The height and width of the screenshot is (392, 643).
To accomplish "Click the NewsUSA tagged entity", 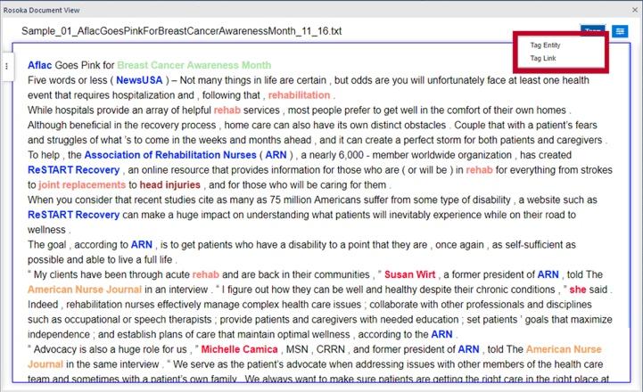I will coord(137,80).
